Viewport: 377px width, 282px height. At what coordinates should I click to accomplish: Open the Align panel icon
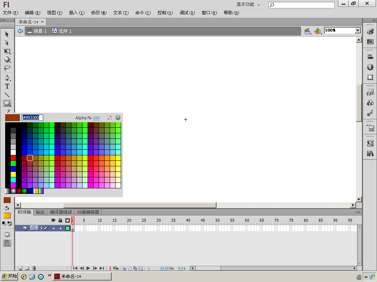370,57
